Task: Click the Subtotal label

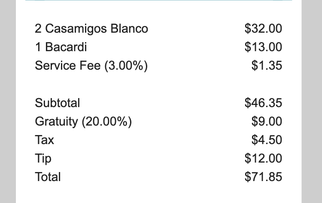Action: pyautogui.click(x=58, y=103)
